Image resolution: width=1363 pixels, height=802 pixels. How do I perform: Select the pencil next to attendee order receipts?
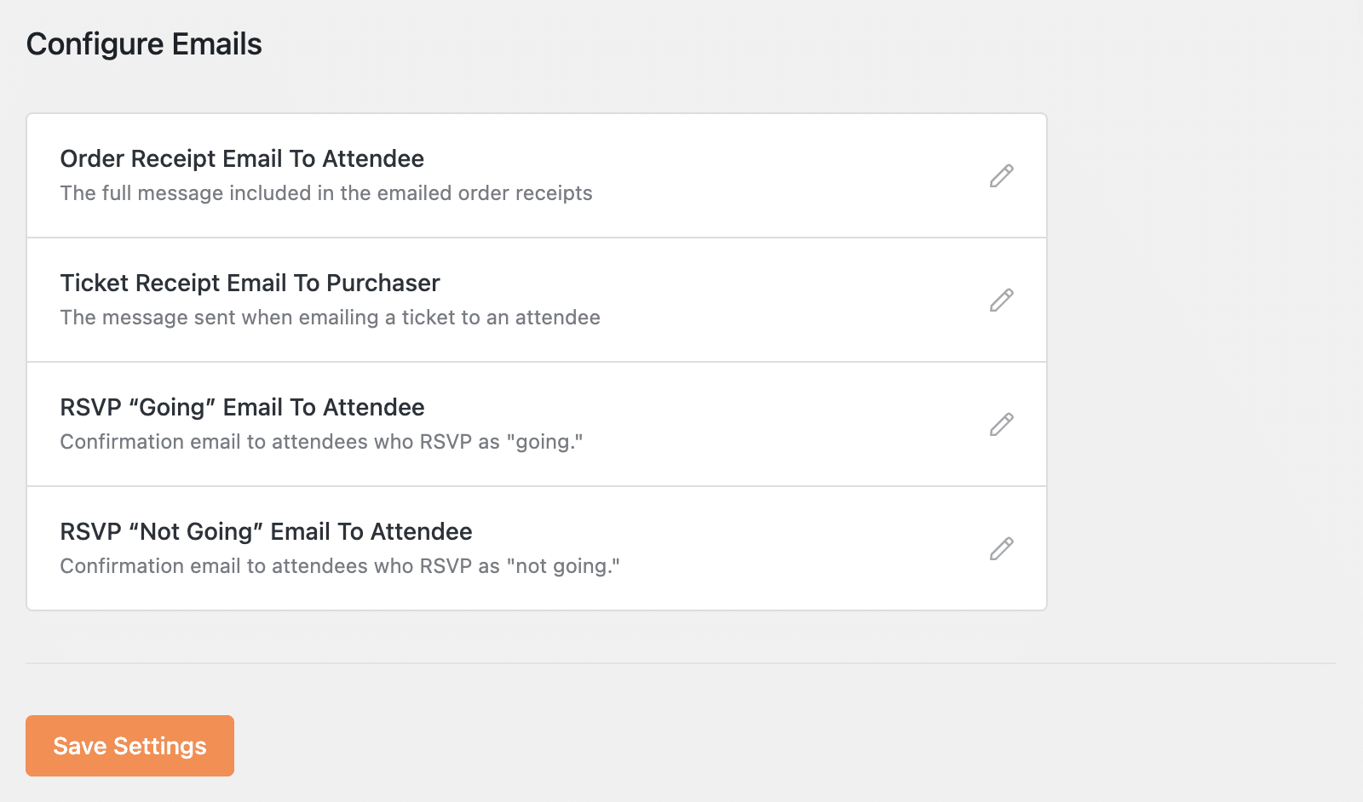point(1001,175)
